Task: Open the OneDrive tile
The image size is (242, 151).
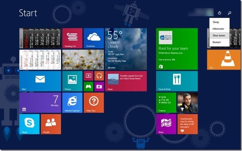Action: click(x=94, y=38)
